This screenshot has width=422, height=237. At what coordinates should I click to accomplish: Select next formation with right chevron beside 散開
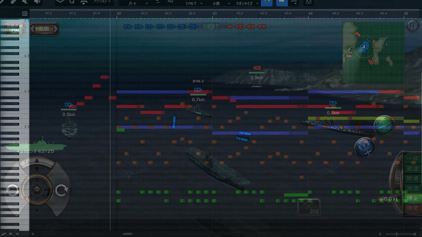[55, 29]
